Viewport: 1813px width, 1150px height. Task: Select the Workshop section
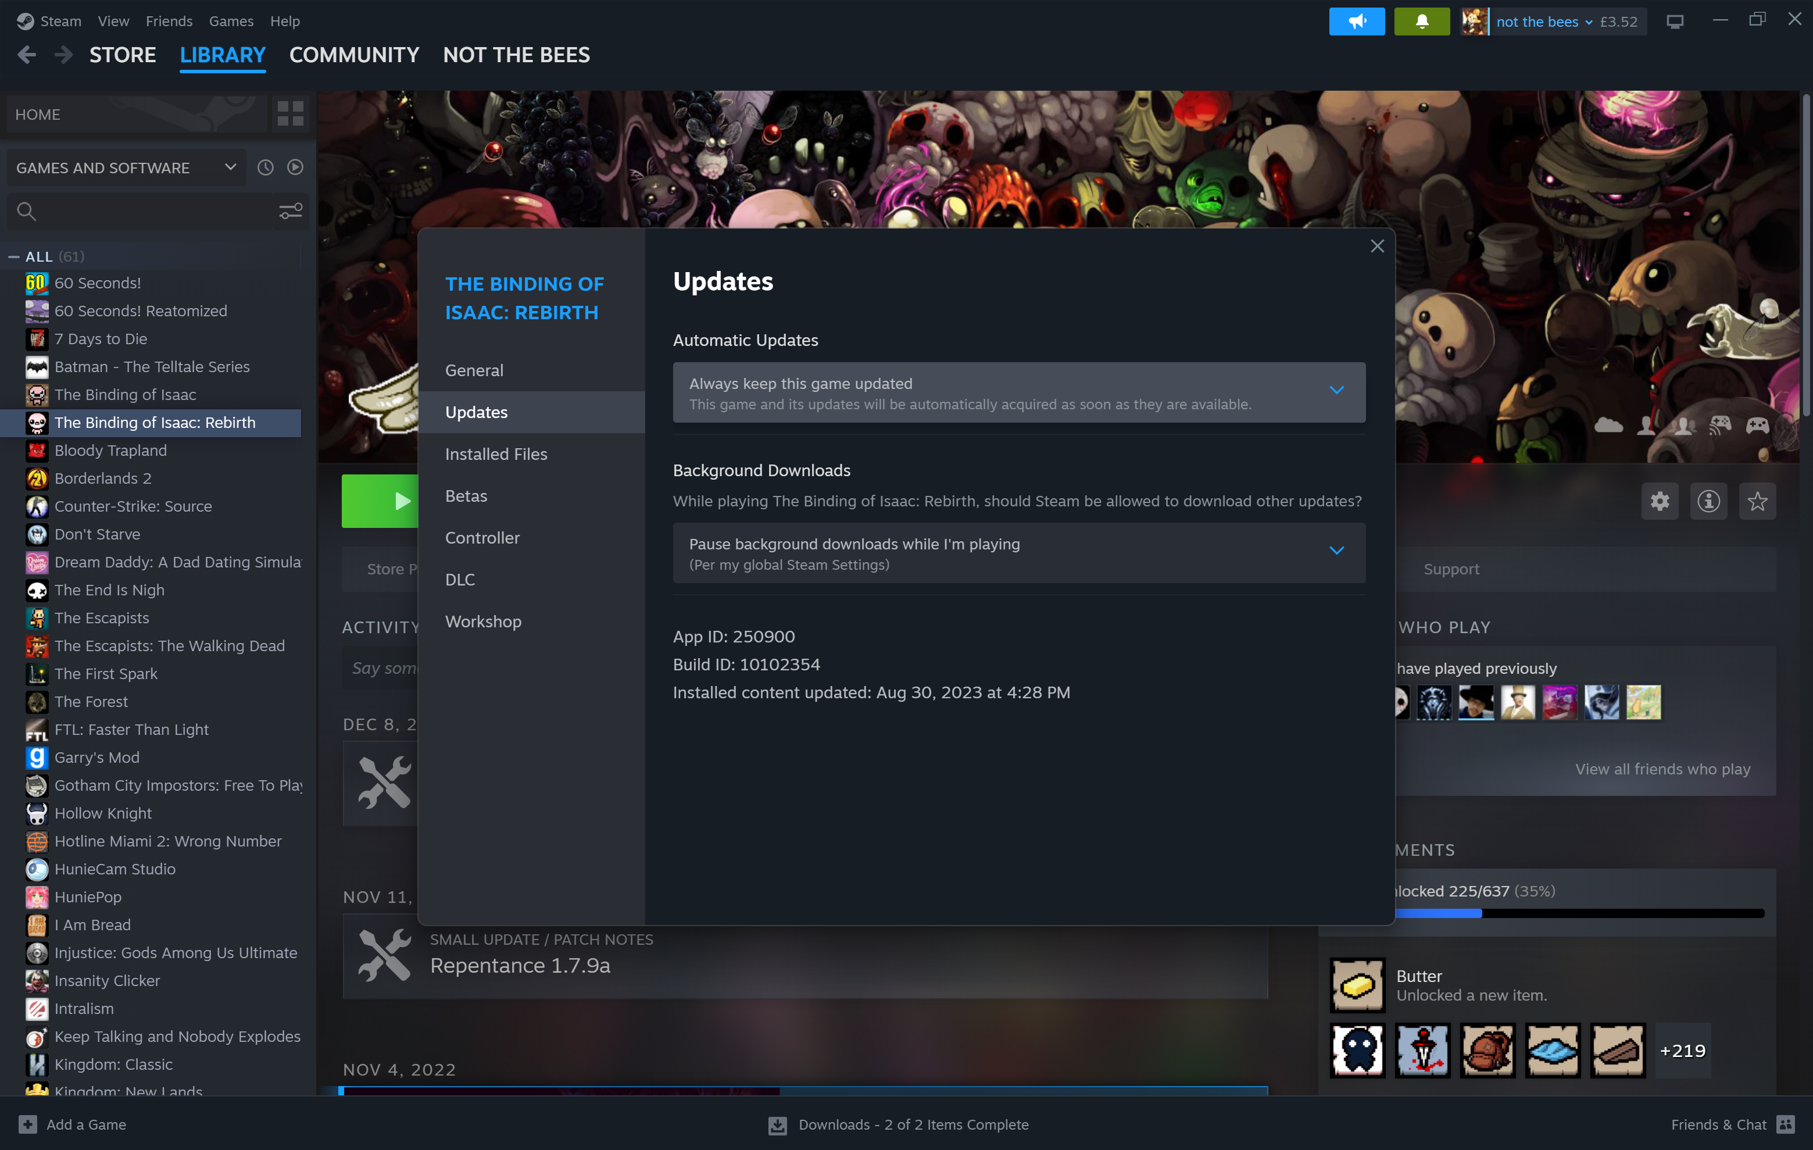531,622
